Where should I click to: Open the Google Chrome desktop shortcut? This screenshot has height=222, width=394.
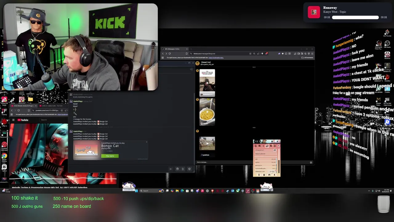(4, 157)
